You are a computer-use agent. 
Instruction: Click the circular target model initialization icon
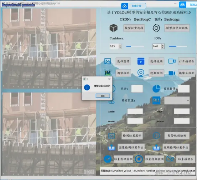click(x=156, y=28)
